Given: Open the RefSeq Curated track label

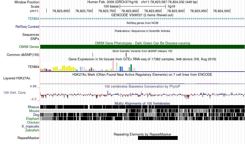Looking at the screenshot, I should tap(27, 27).
